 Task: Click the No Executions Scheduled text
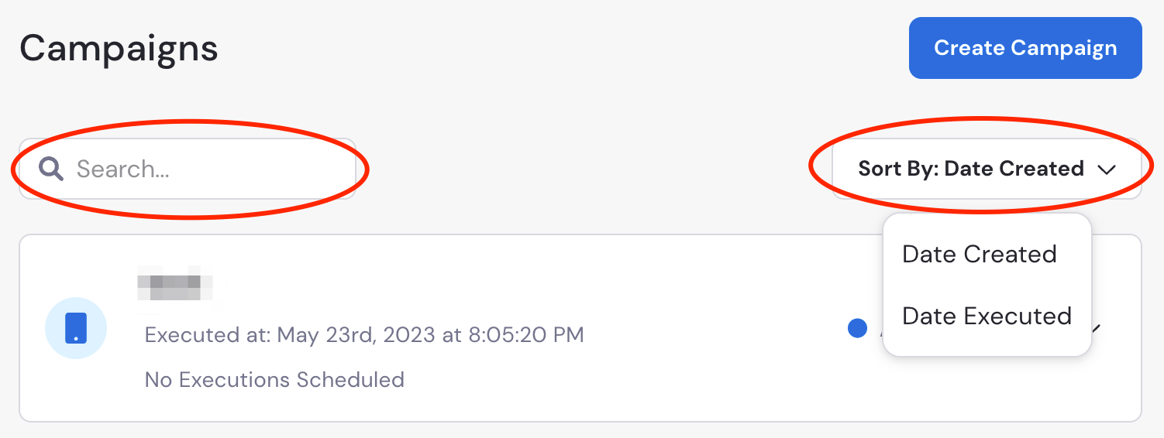click(x=274, y=380)
